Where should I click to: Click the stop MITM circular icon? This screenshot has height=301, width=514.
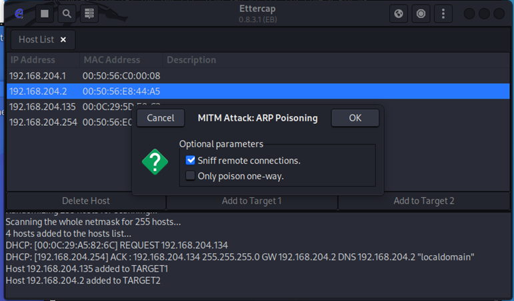421,13
